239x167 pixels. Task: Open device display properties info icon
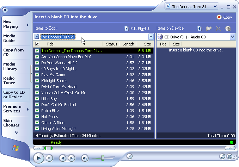pyautogui.click(x=200, y=28)
